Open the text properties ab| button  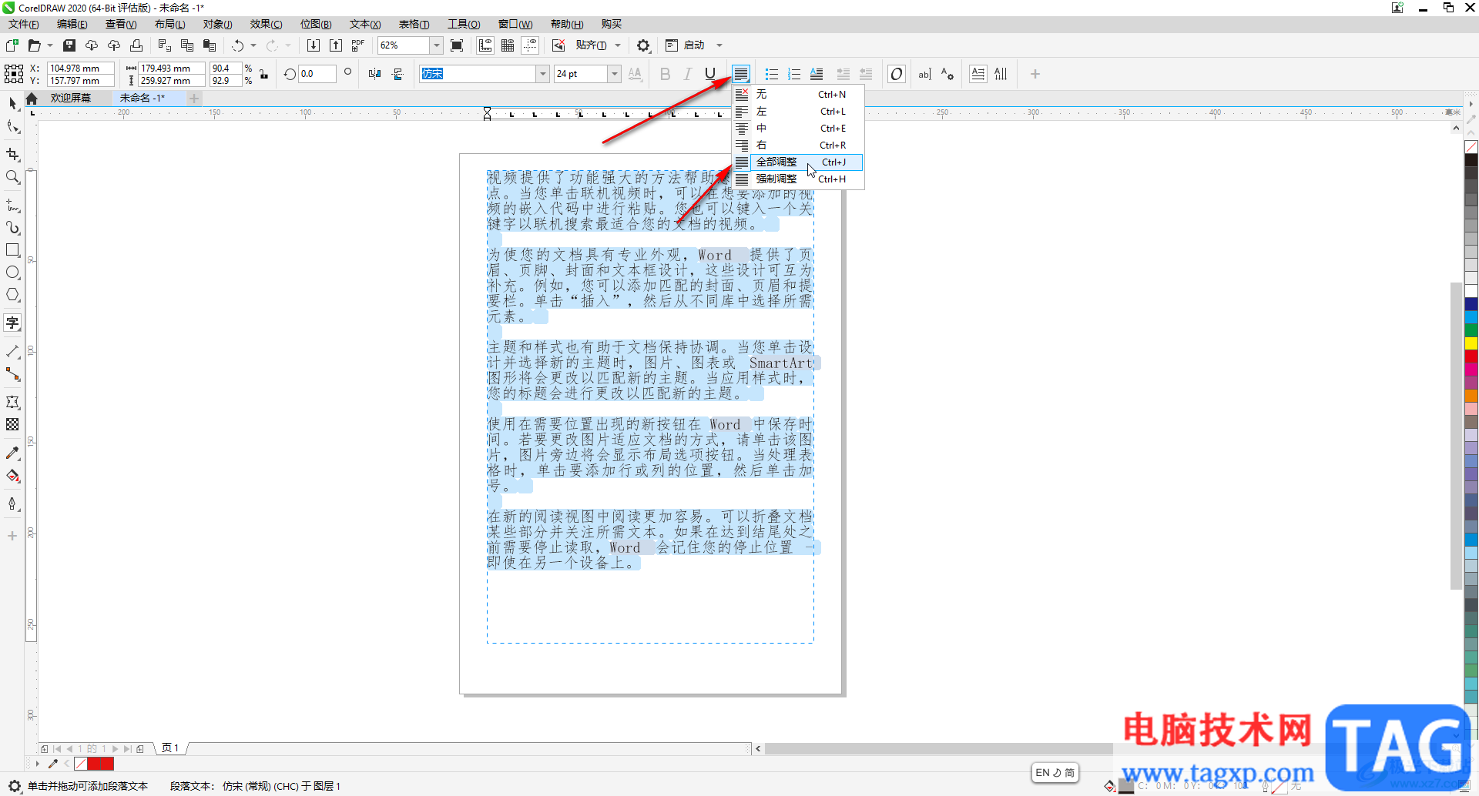click(x=925, y=74)
